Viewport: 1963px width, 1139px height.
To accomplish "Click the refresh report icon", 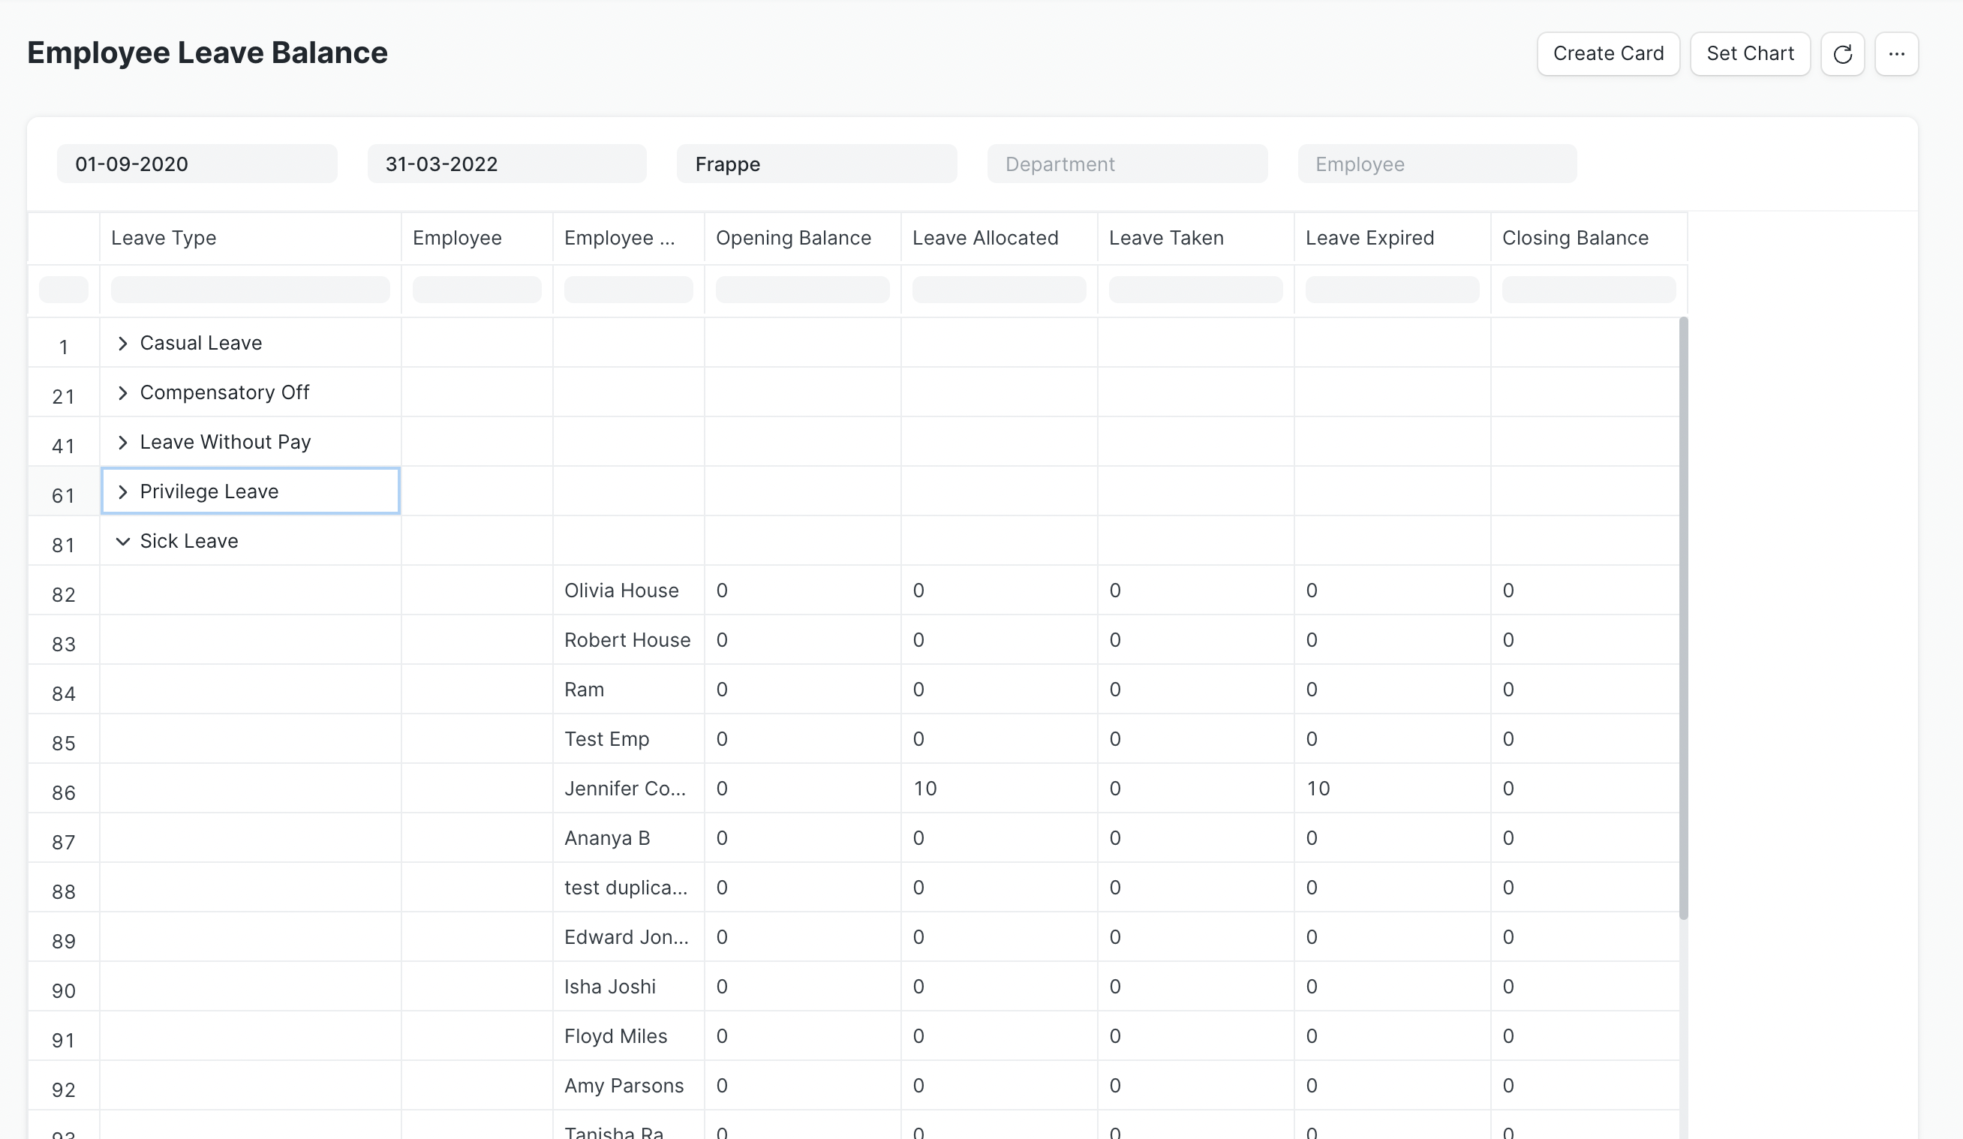I will pyautogui.click(x=1842, y=54).
